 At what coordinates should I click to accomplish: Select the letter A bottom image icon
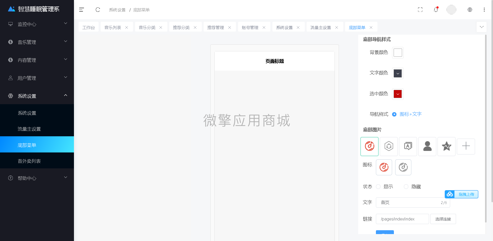(x=408, y=147)
